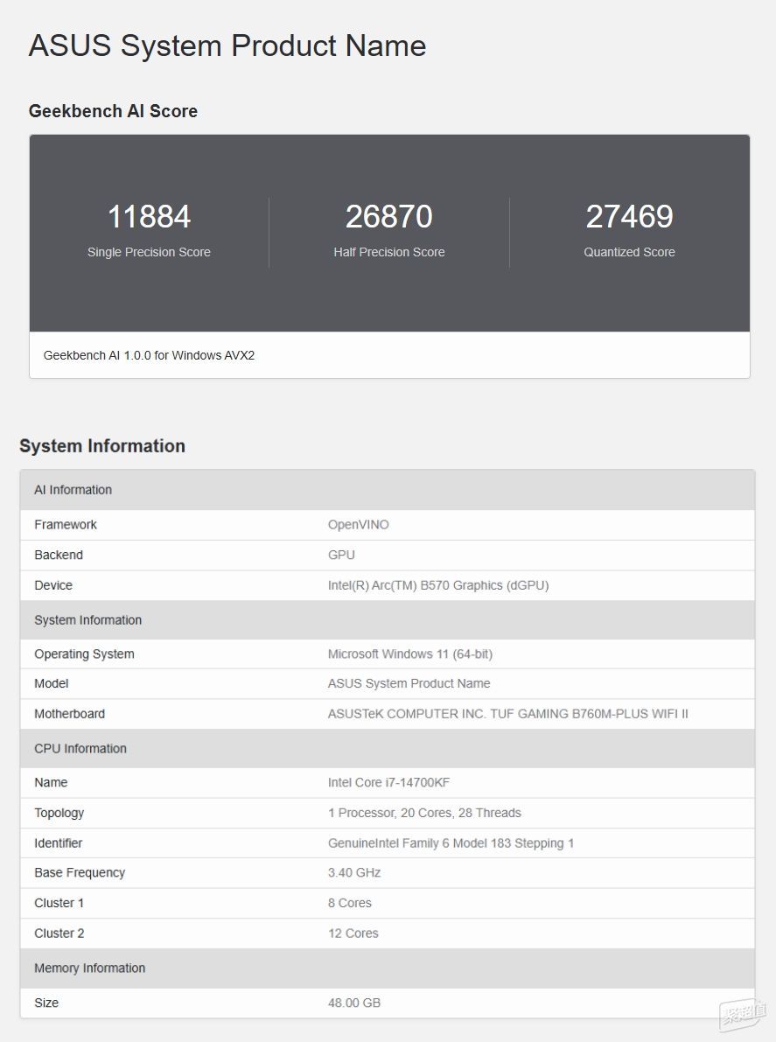The width and height of the screenshot is (776, 1042).
Task: Select 'GenuineIntel Family 6 Model 183 Stepping 1'
Action: tap(451, 843)
